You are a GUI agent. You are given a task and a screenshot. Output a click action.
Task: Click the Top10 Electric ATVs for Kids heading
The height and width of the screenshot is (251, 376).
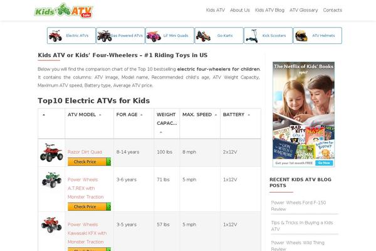pyautogui.click(x=94, y=100)
